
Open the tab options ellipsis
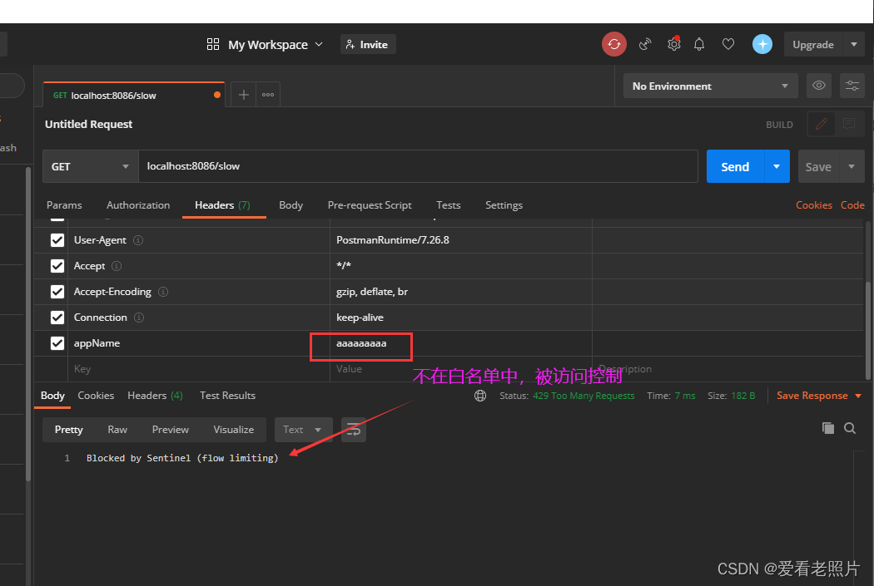(268, 95)
